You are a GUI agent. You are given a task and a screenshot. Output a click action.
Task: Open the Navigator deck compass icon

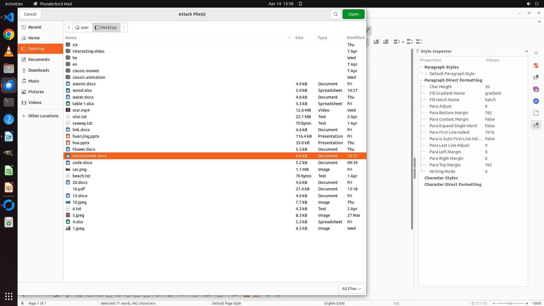tap(536, 101)
